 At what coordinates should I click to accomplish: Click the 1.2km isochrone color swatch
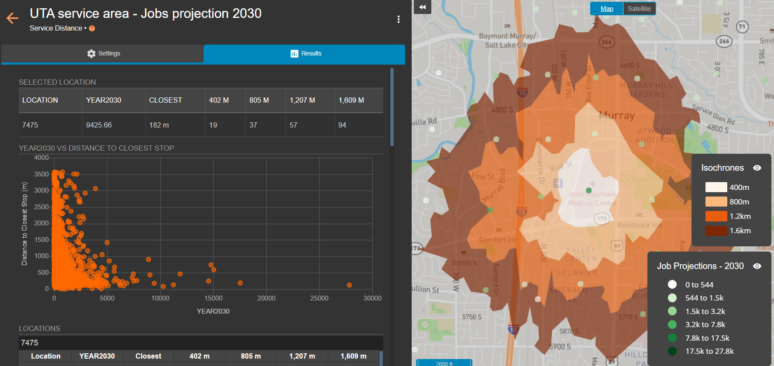pyautogui.click(x=716, y=216)
